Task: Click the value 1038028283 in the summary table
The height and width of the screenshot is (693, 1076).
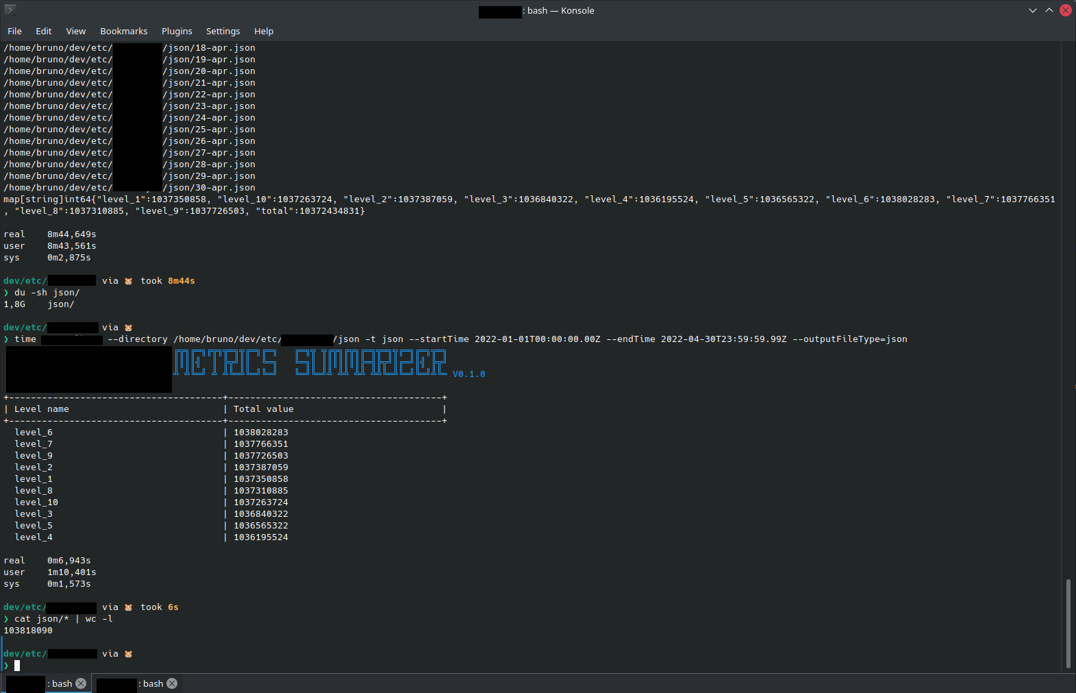Action: click(x=261, y=433)
